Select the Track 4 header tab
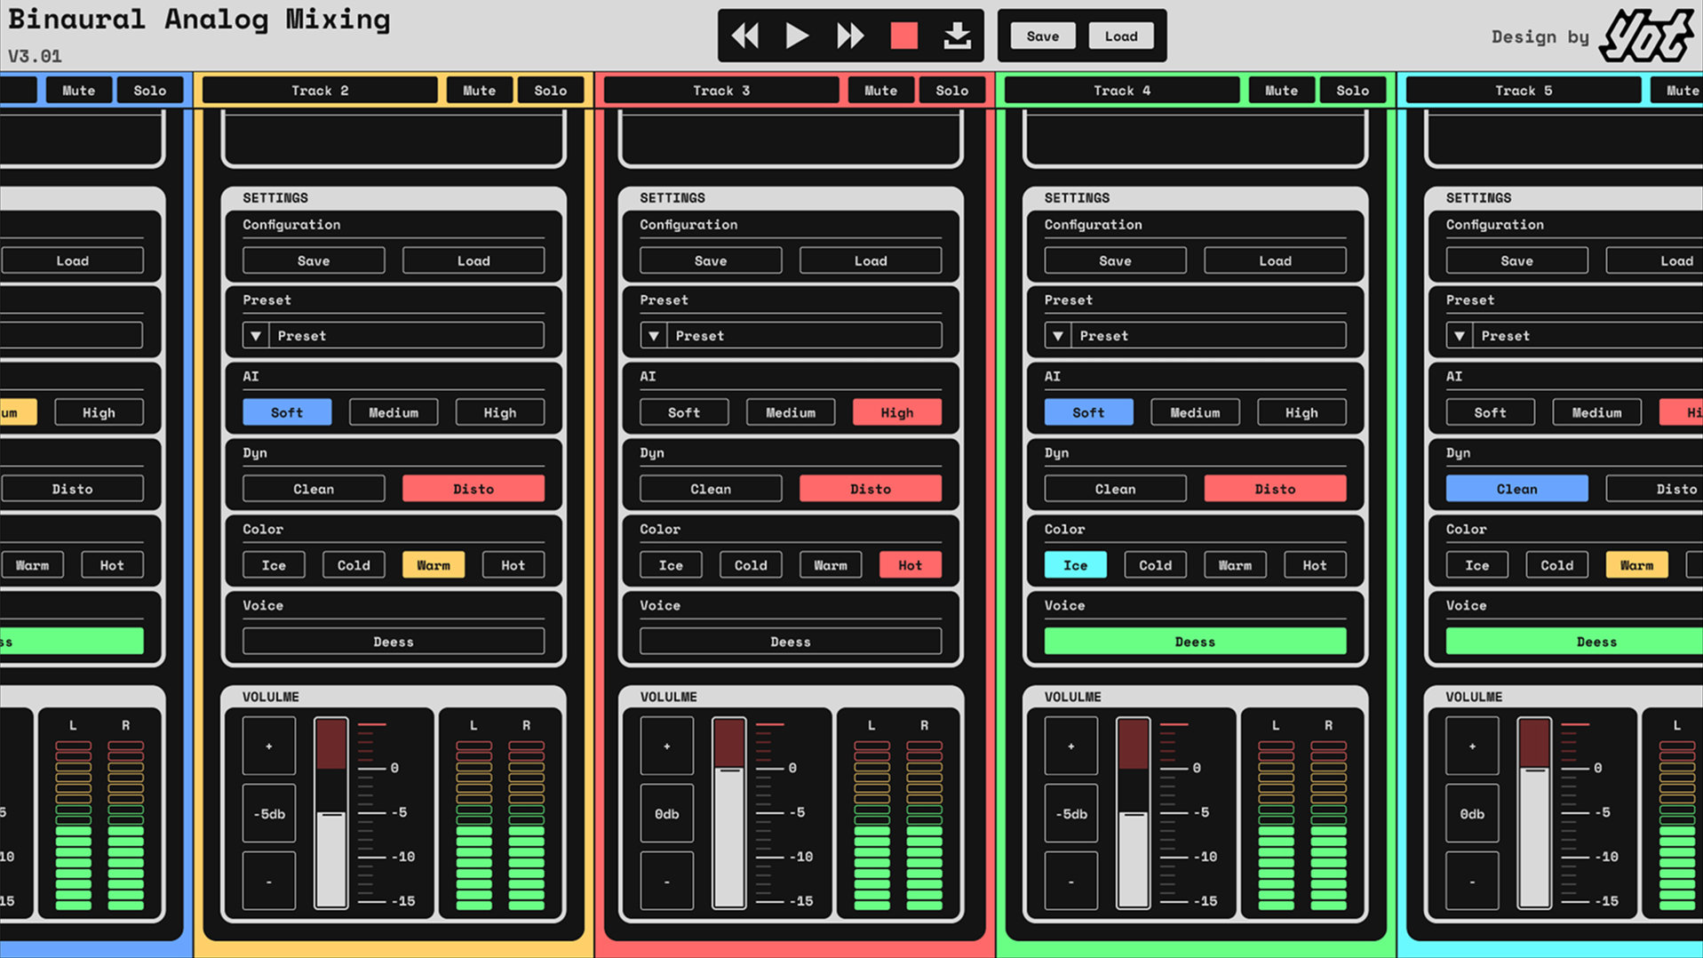 coord(1121,91)
